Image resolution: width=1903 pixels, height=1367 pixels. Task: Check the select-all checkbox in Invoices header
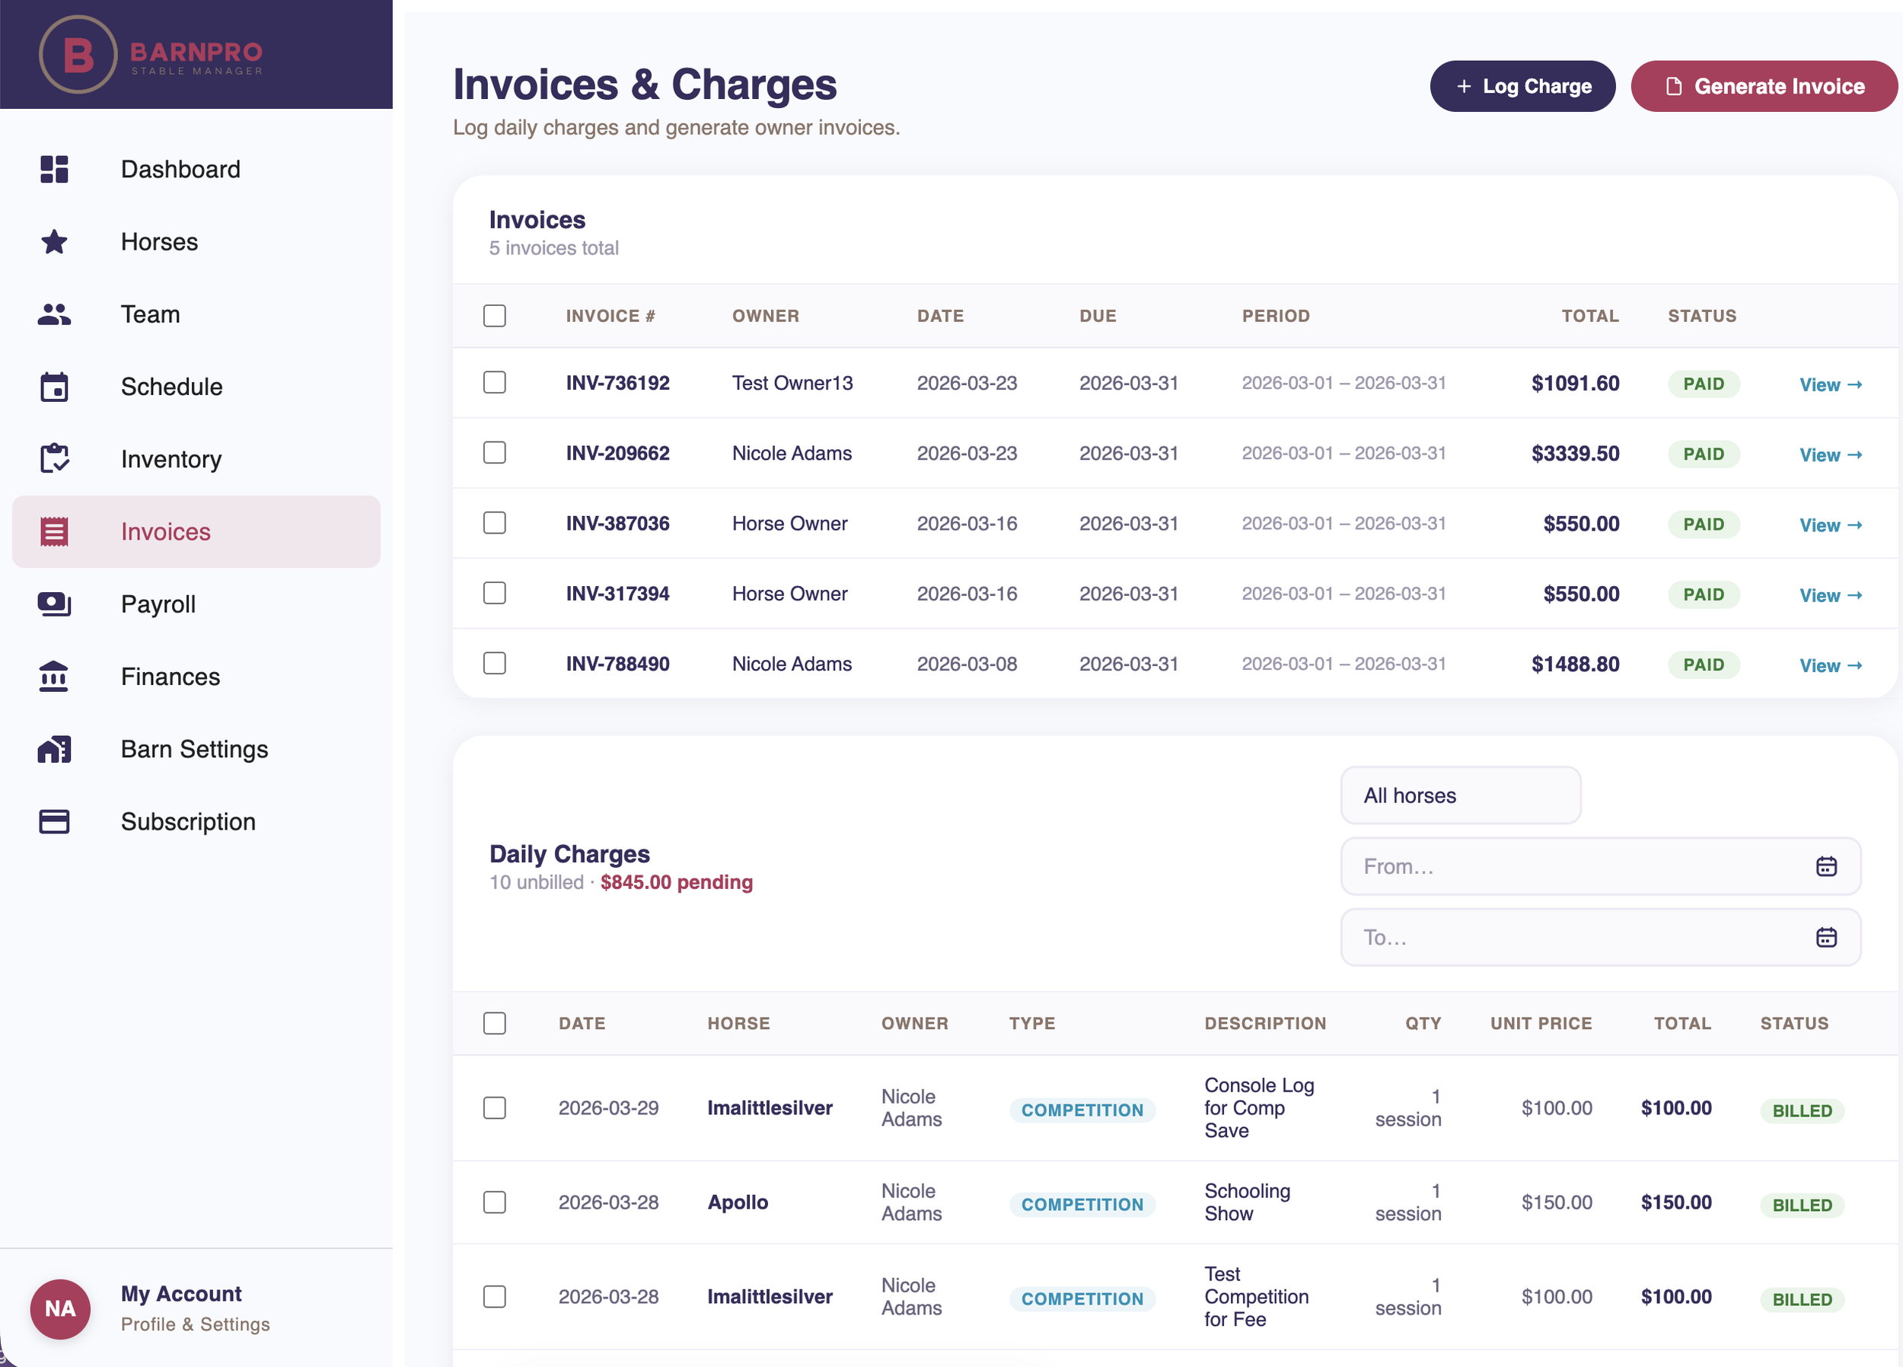click(494, 316)
